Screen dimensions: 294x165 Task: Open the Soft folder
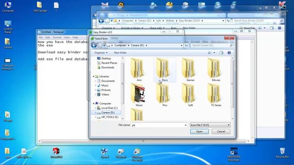tap(189, 95)
